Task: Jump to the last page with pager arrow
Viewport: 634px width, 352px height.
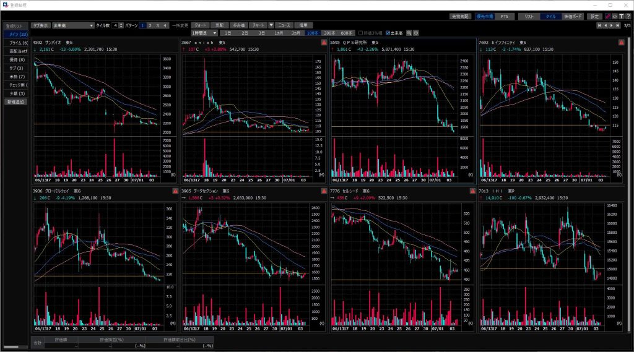Action: click(618, 25)
